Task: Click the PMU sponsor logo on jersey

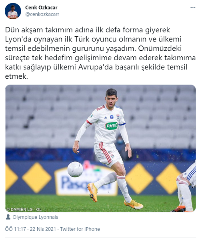Action: coord(111,126)
